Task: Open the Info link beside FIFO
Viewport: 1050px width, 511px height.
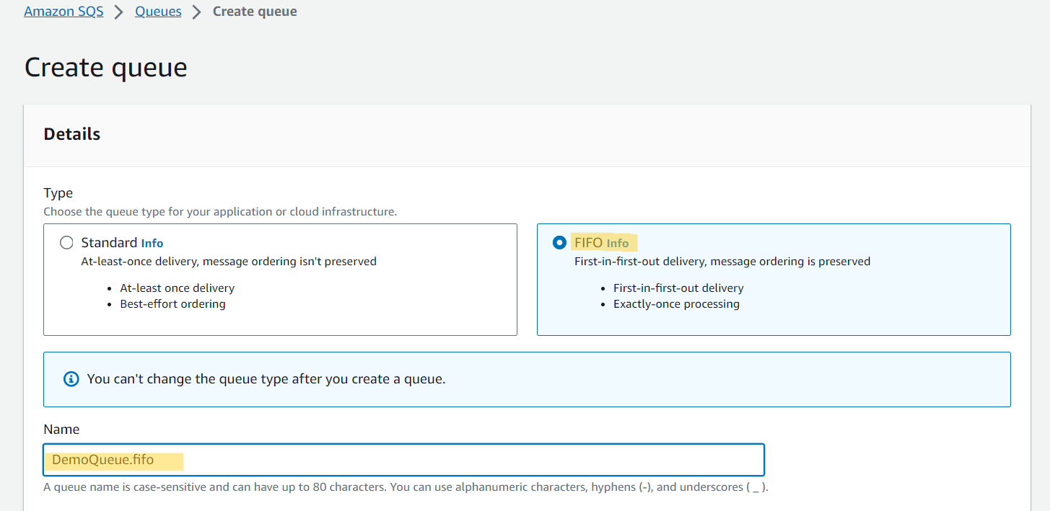Action: click(618, 244)
